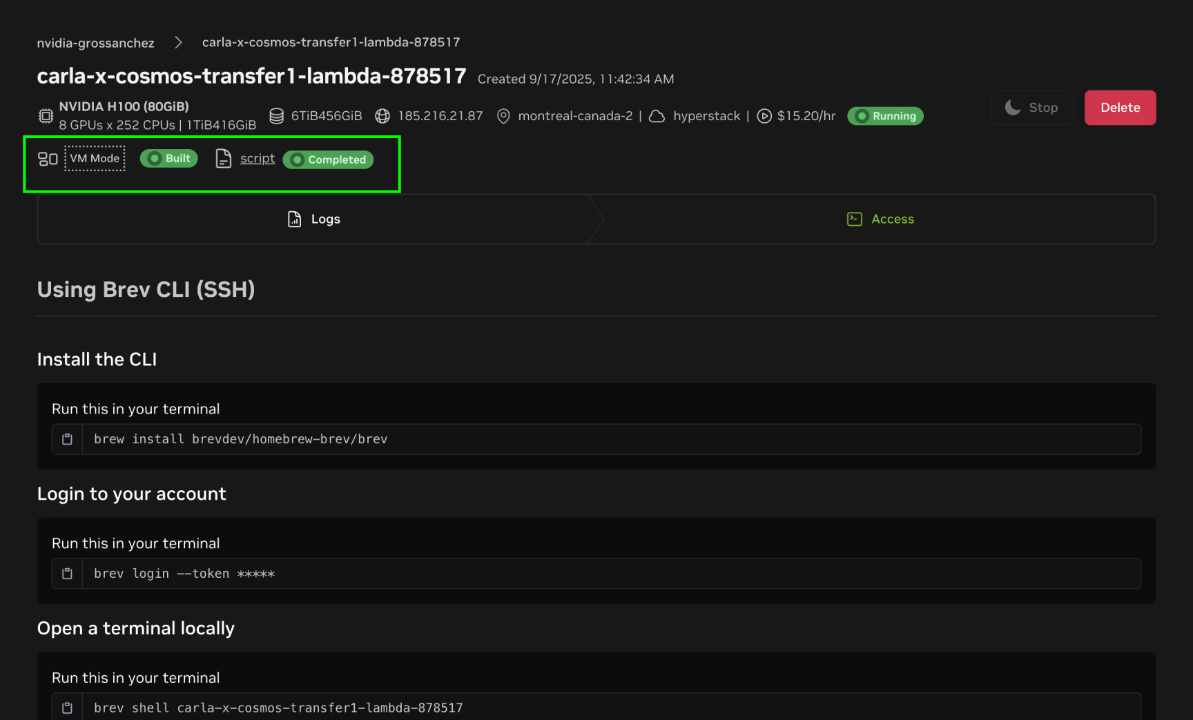Click the document icon on the Logs tab
This screenshot has height=720, width=1193.
(293, 218)
